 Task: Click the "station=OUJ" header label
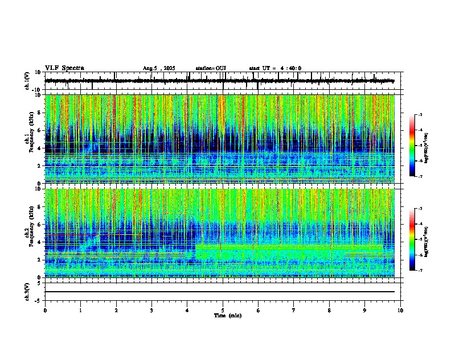(x=211, y=68)
